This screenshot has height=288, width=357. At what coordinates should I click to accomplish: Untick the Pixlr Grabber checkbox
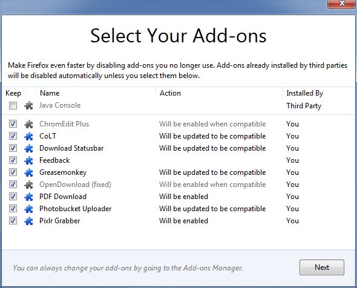(13, 221)
